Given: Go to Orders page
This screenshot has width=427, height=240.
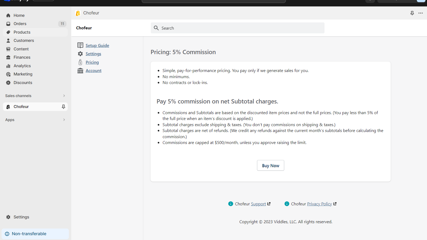Looking at the screenshot, I should pyautogui.click(x=35, y=24).
